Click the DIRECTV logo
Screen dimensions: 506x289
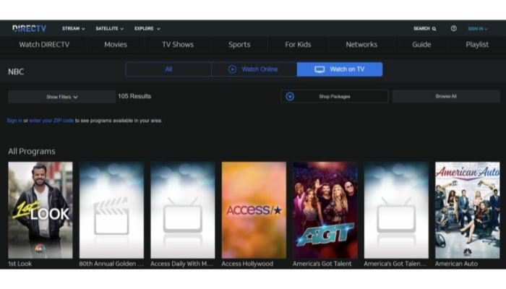coord(30,28)
